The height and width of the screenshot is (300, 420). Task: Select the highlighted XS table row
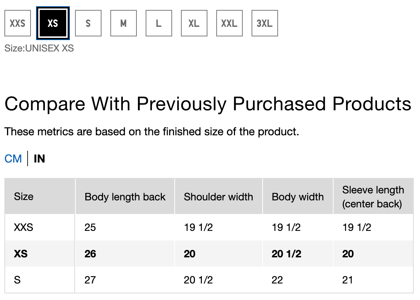tap(209, 253)
